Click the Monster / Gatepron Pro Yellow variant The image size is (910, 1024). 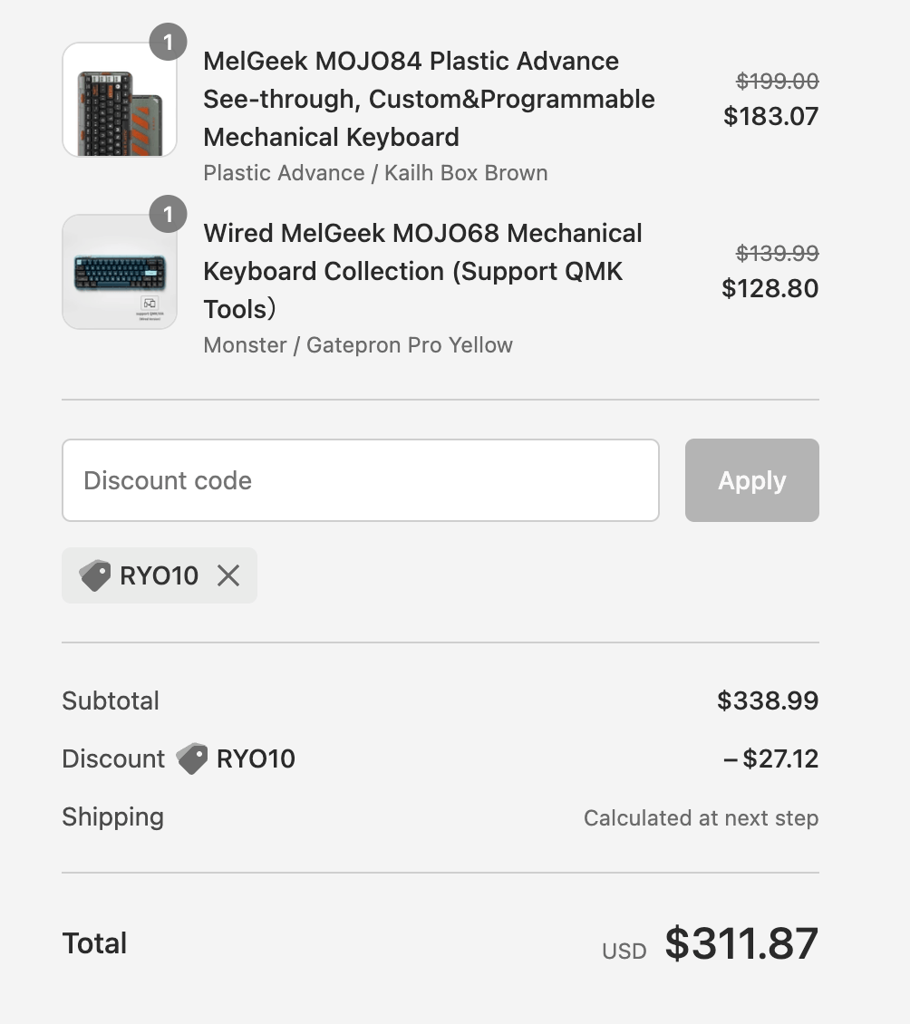(x=358, y=345)
